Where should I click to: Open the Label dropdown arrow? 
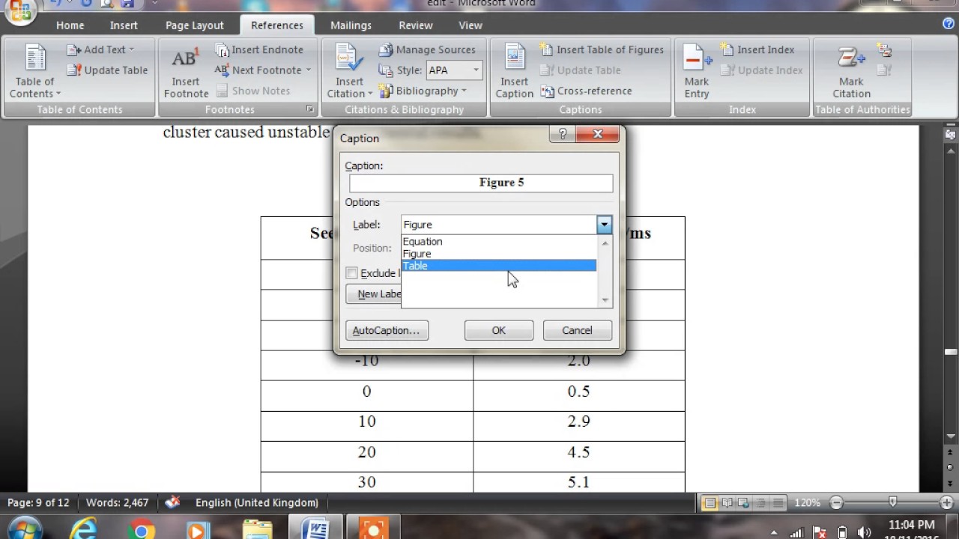(x=604, y=225)
